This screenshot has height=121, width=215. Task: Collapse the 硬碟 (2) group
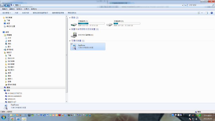[x=70, y=18]
